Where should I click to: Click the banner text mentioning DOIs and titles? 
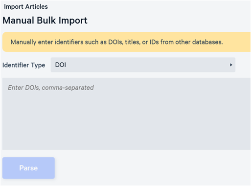pyautogui.click(x=117, y=42)
